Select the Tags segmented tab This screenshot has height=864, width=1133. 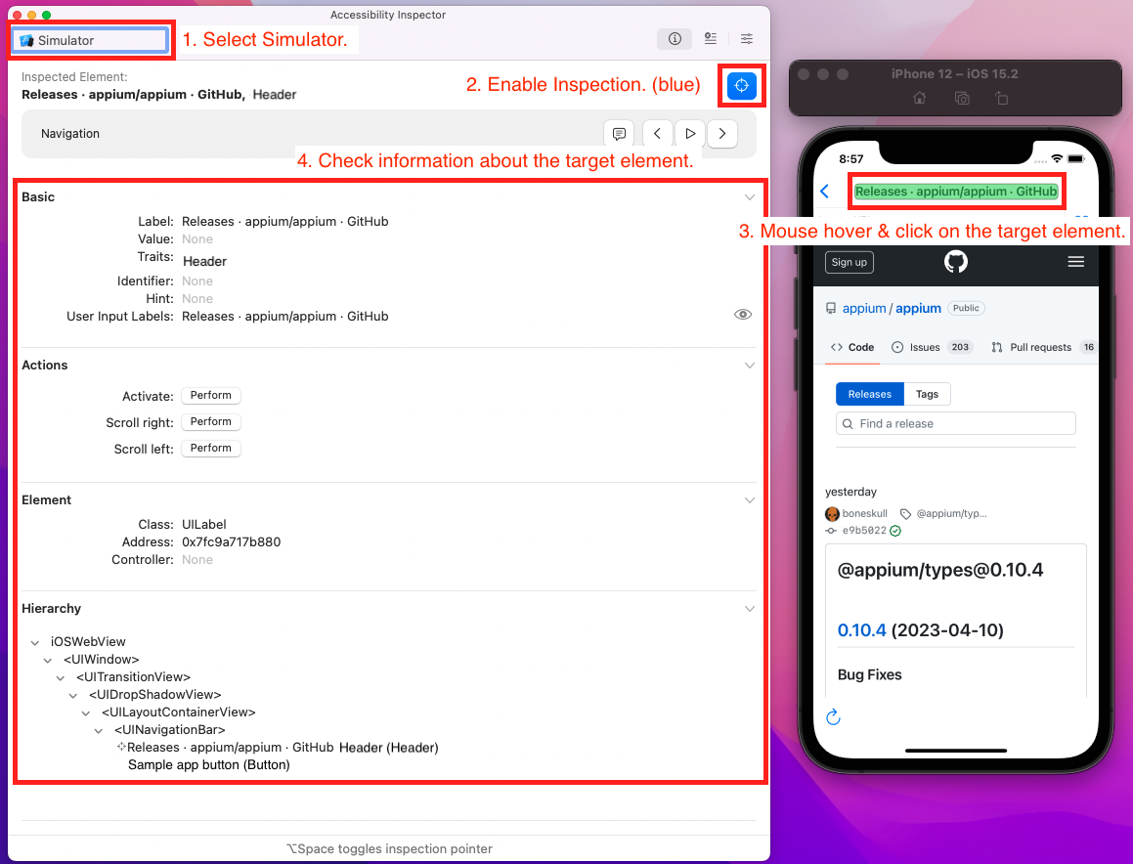[927, 395]
